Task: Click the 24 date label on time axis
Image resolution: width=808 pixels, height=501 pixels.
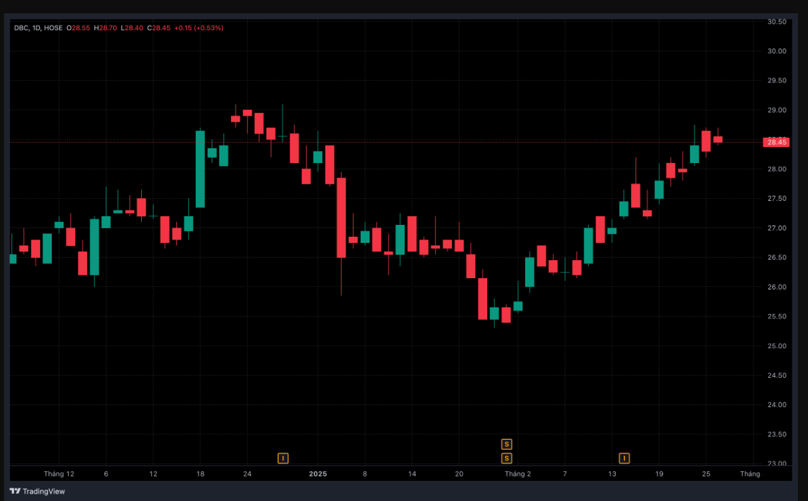Action: pyautogui.click(x=248, y=474)
